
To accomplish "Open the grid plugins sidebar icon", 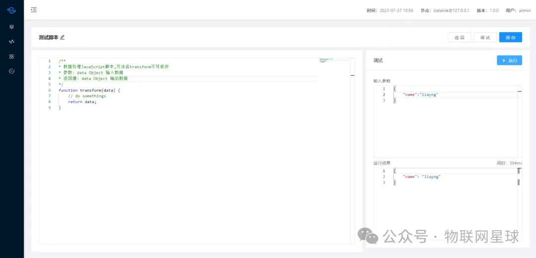I will click(11, 56).
